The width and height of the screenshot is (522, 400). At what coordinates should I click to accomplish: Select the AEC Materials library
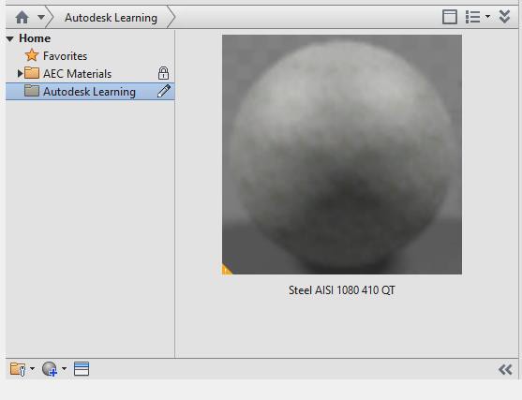tap(77, 74)
